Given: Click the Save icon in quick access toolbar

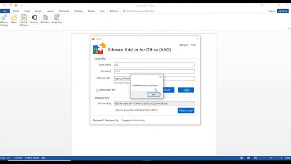Looking at the screenshot, I should tap(16, 5).
